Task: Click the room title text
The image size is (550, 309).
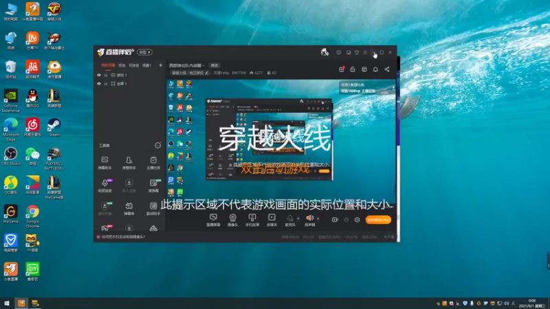Action: (x=186, y=65)
